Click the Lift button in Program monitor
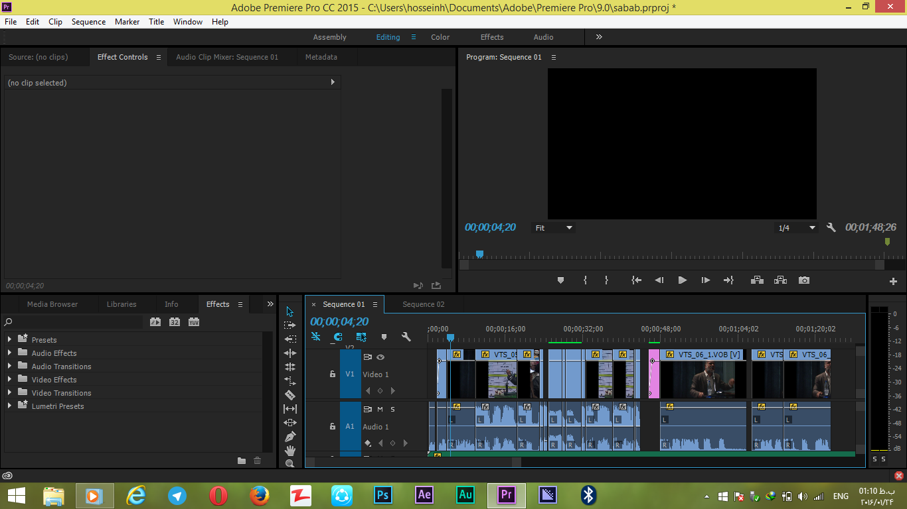Screen dimensions: 907x509 click(757, 280)
